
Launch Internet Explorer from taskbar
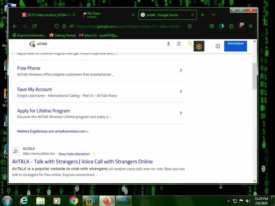24,201
